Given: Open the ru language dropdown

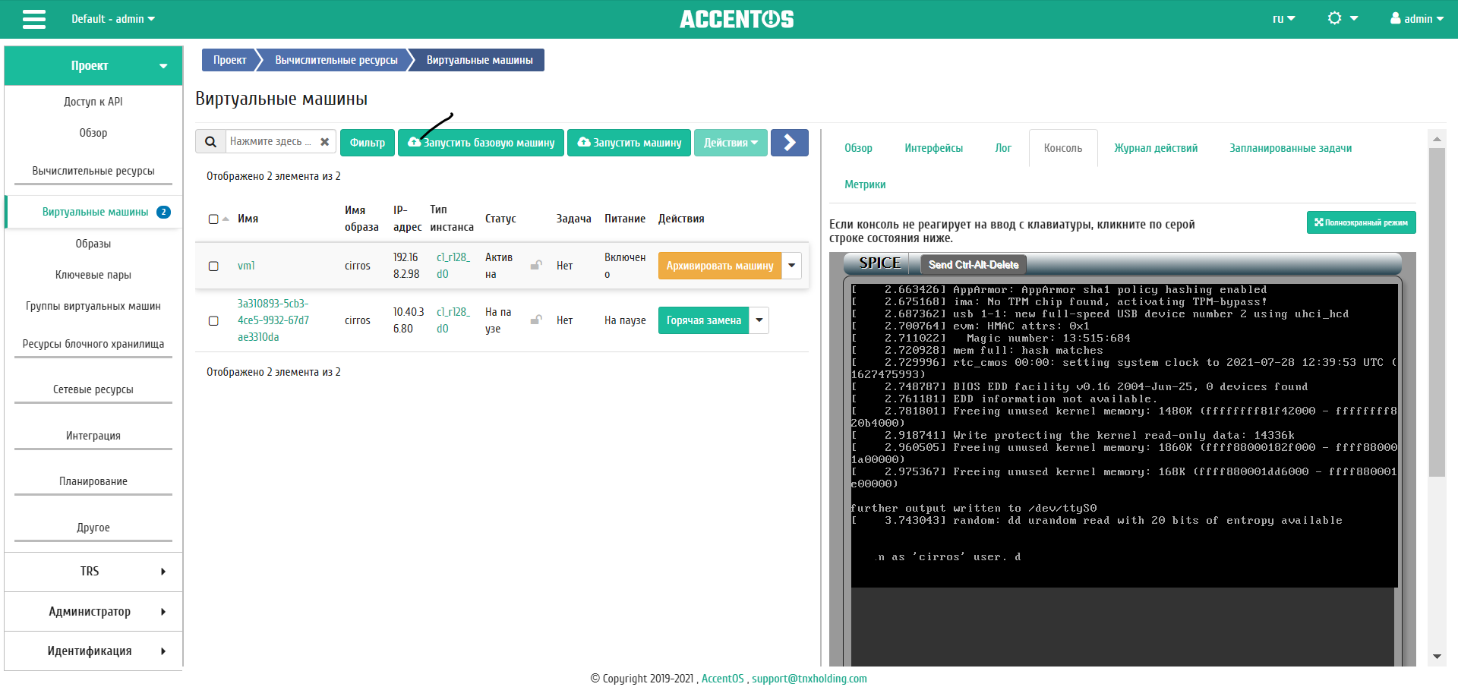Looking at the screenshot, I should click(1283, 19).
